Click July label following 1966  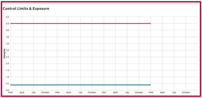80,93
